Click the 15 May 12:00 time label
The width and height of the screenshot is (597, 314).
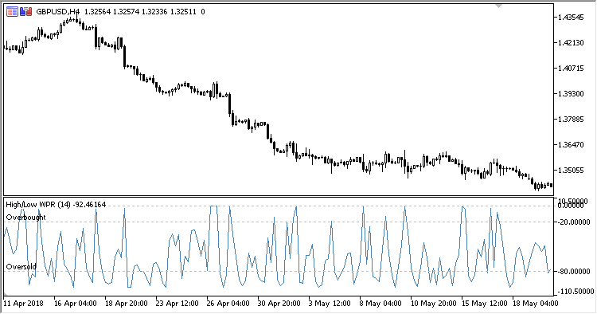[484, 304]
